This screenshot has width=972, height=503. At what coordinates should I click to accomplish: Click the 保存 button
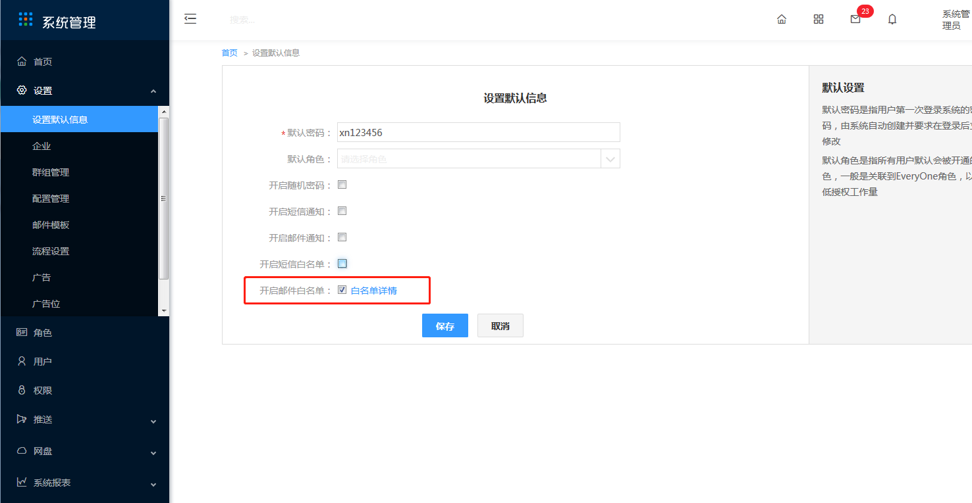(445, 325)
